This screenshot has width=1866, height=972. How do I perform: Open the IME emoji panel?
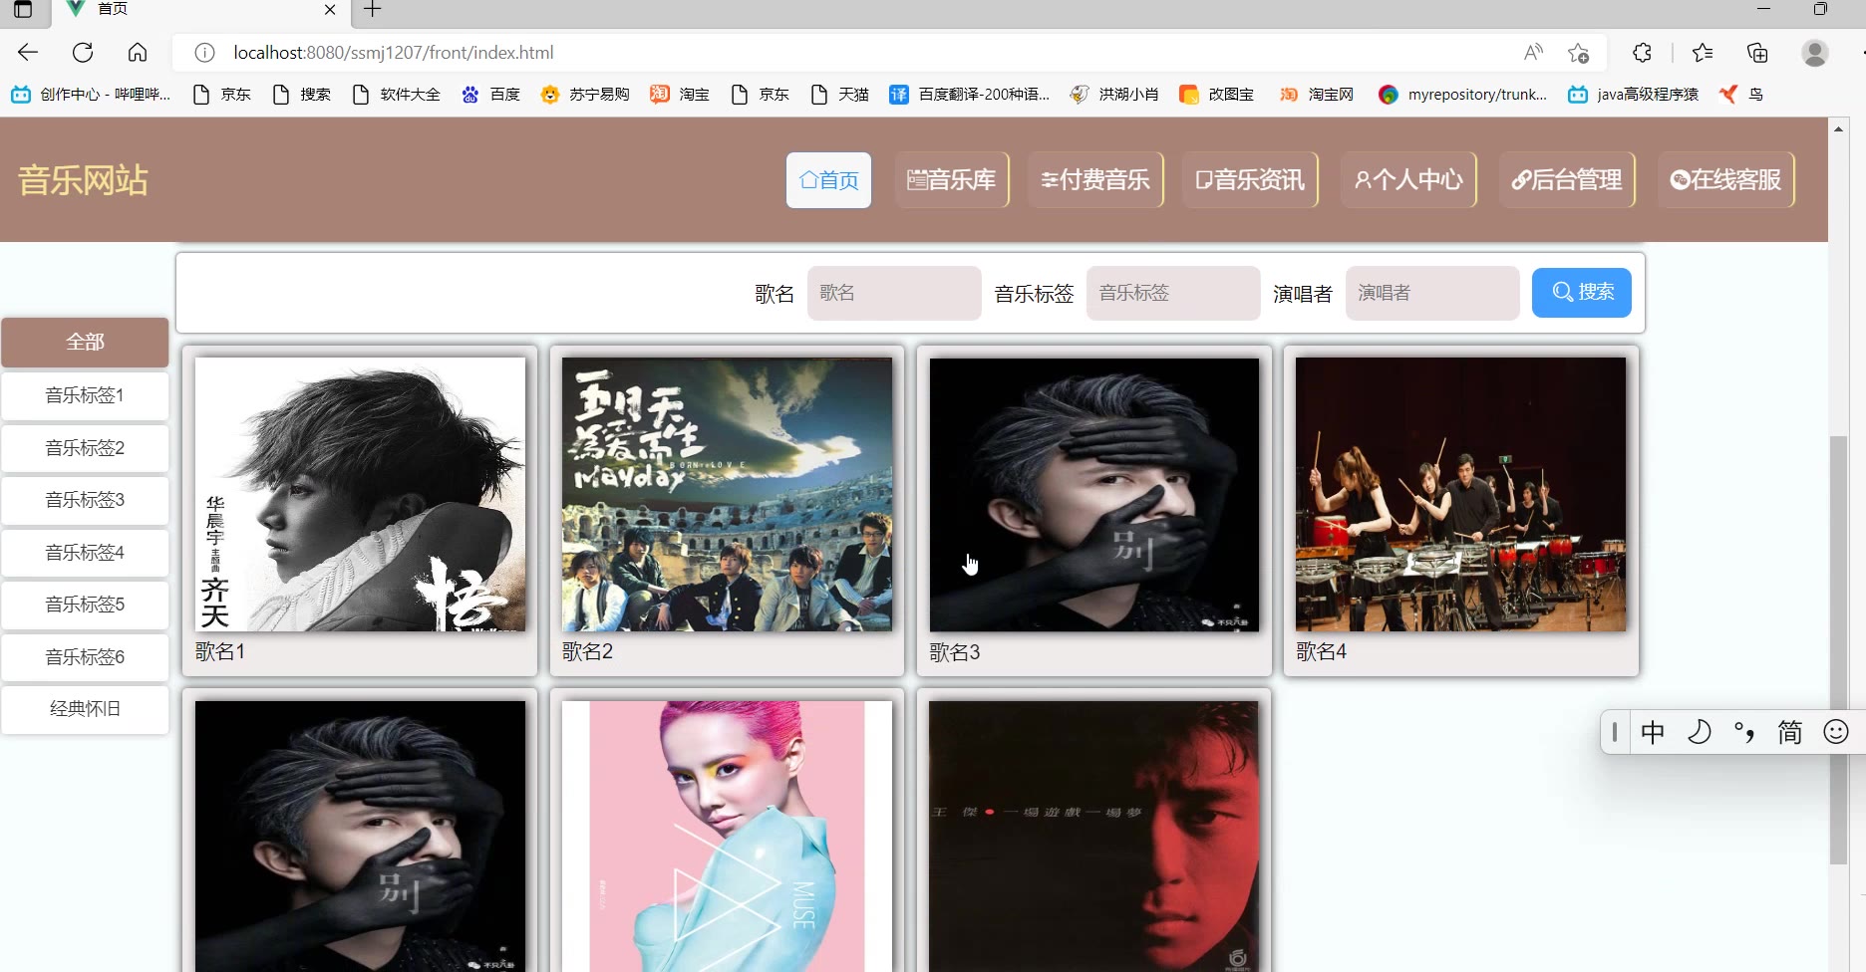coord(1836,733)
